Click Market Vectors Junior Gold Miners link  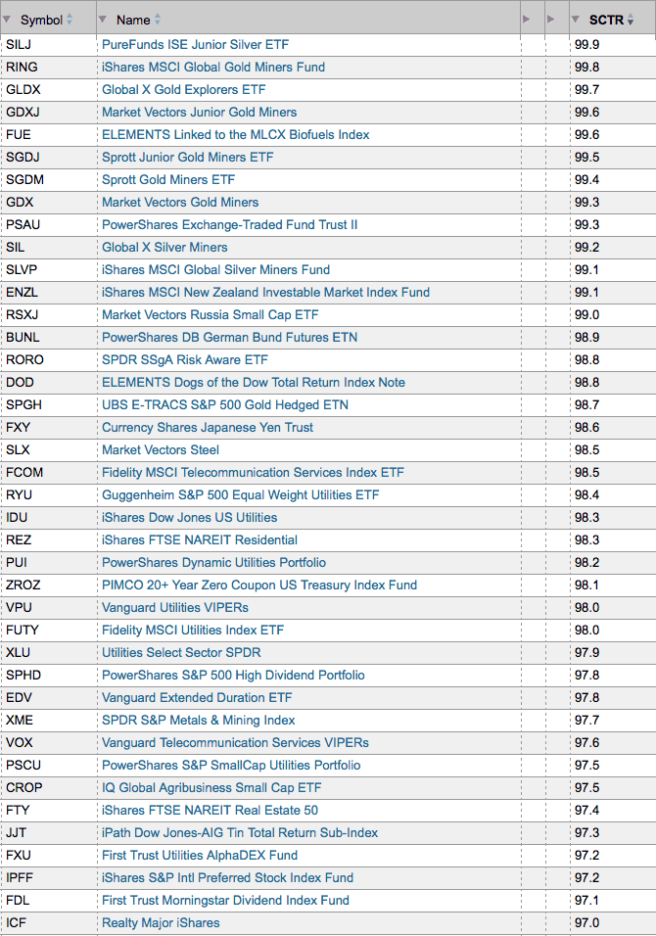click(x=200, y=113)
